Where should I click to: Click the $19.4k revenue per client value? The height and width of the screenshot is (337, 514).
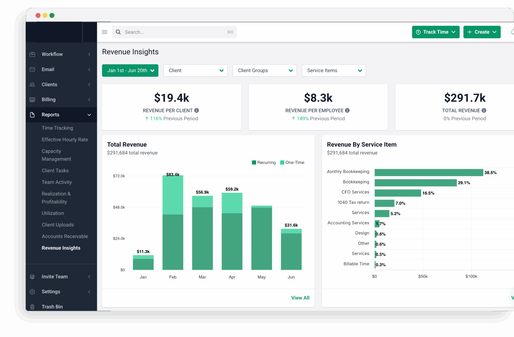[x=172, y=98]
